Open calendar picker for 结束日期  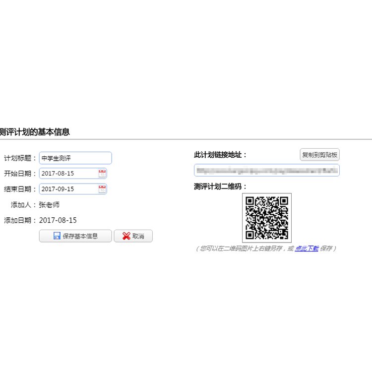click(102, 189)
